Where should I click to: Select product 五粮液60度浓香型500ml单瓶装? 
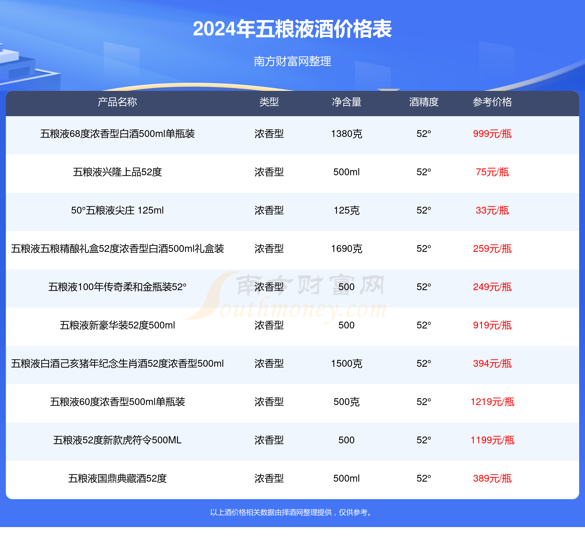click(x=117, y=402)
